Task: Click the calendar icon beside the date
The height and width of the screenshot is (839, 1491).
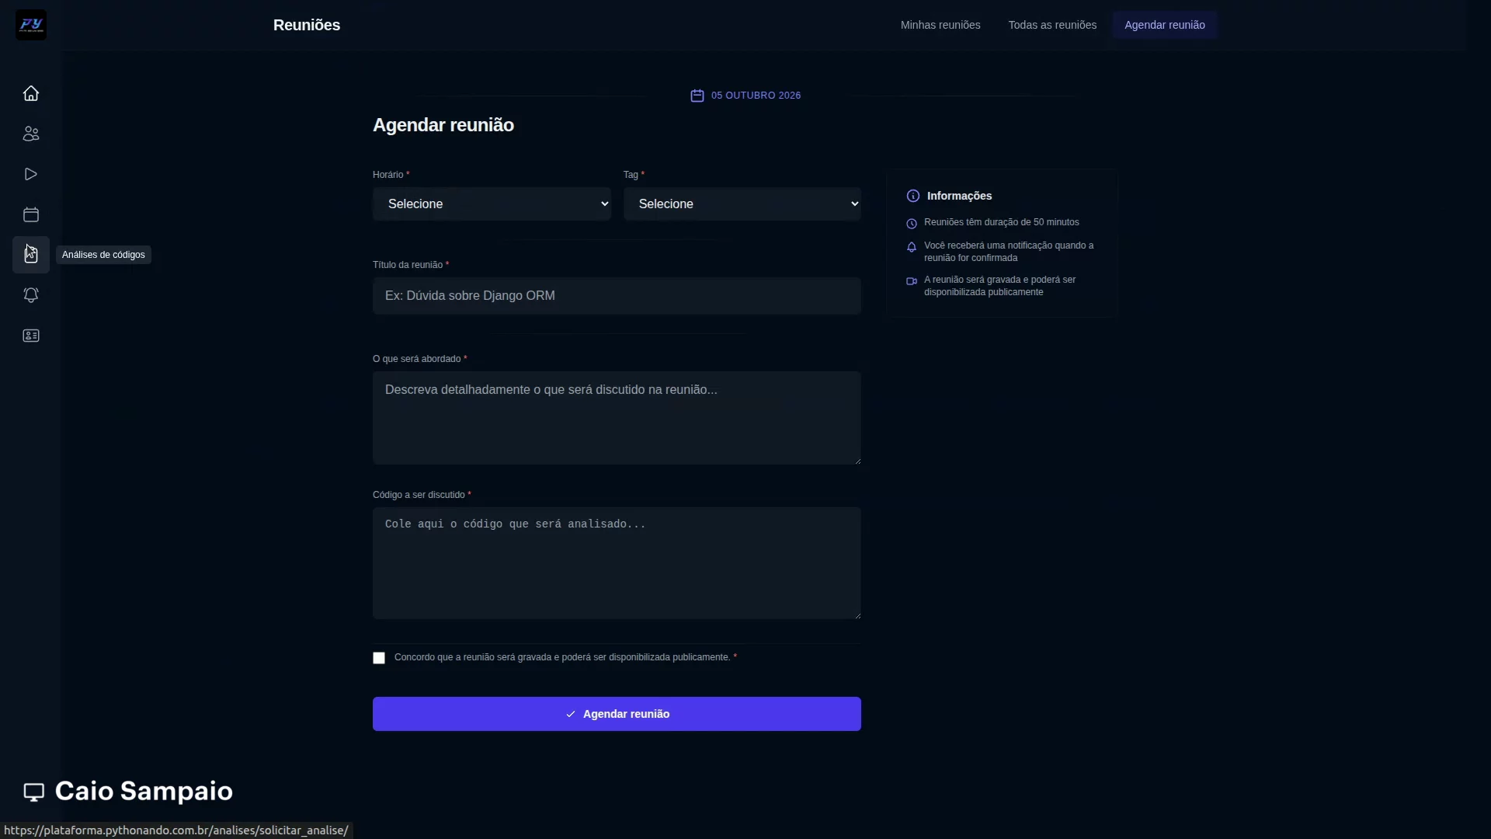Action: 697,96
